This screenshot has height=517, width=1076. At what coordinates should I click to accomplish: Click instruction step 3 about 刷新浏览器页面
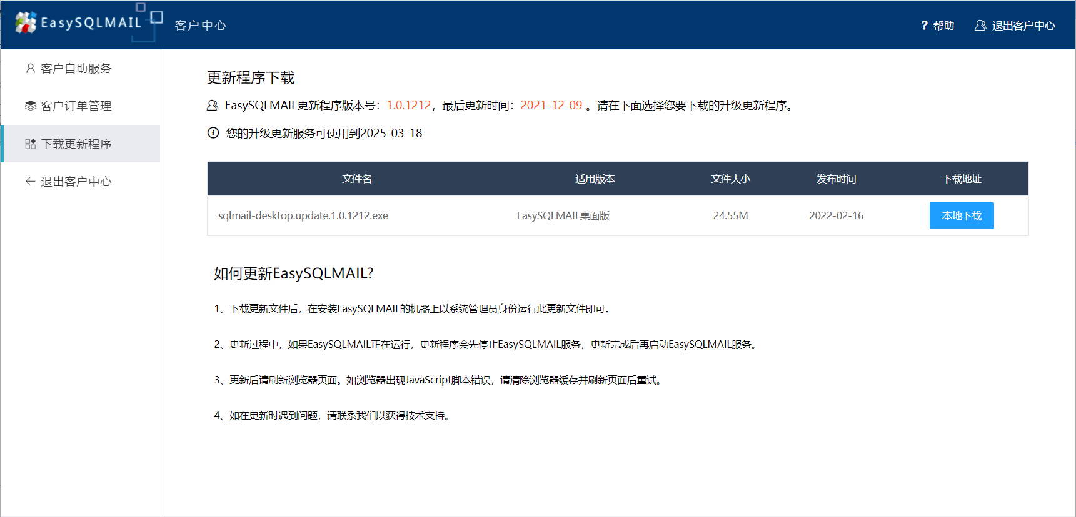(x=440, y=380)
